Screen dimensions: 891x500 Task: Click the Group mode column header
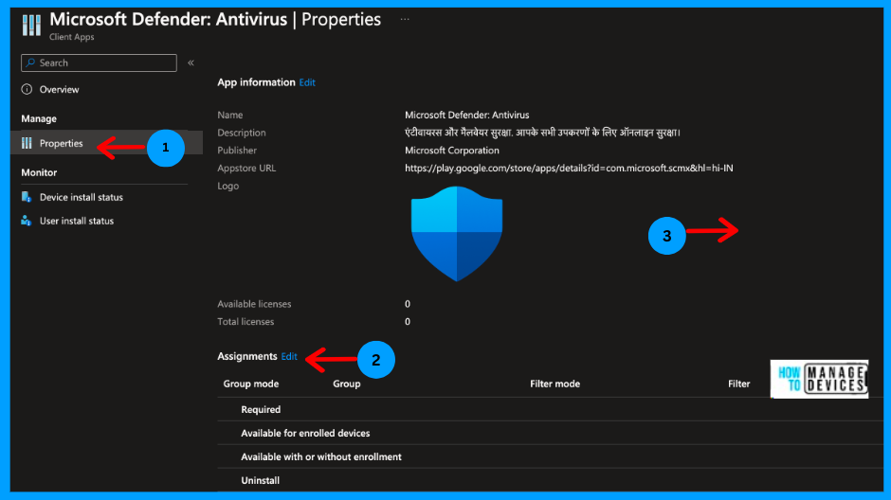click(x=250, y=384)
